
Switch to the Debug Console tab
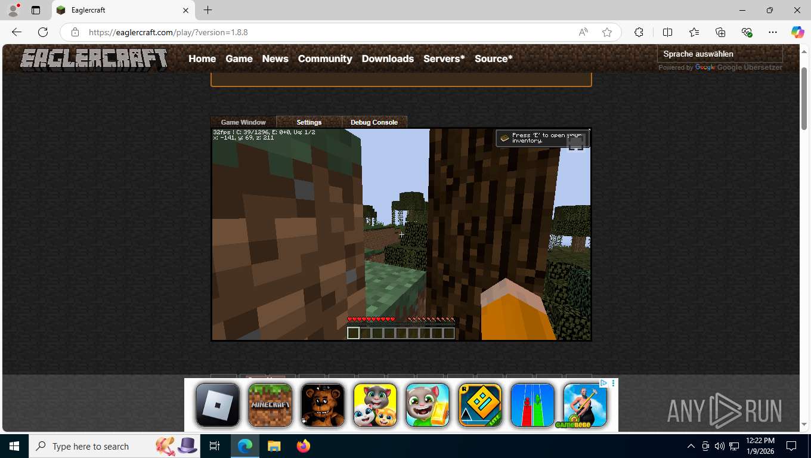click(374, 122)
